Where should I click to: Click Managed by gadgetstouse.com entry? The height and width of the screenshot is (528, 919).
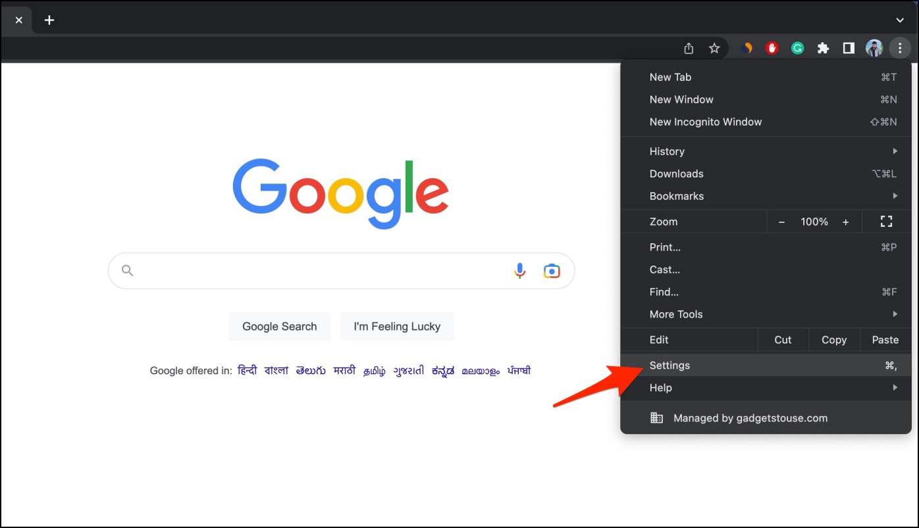[x=766, y=418]
